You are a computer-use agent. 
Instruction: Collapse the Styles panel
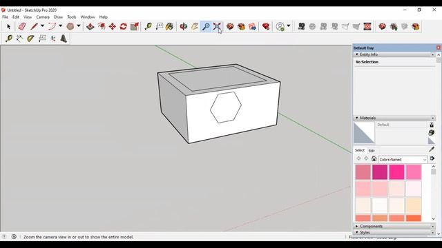tap(357, 232)
